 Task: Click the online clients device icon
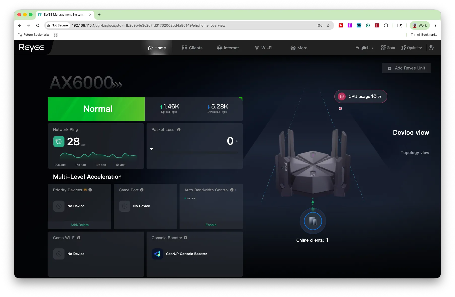[313, 221]
